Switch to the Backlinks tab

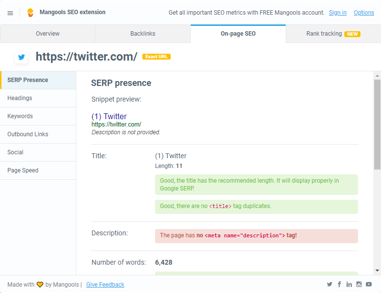[x=143, y=34]
